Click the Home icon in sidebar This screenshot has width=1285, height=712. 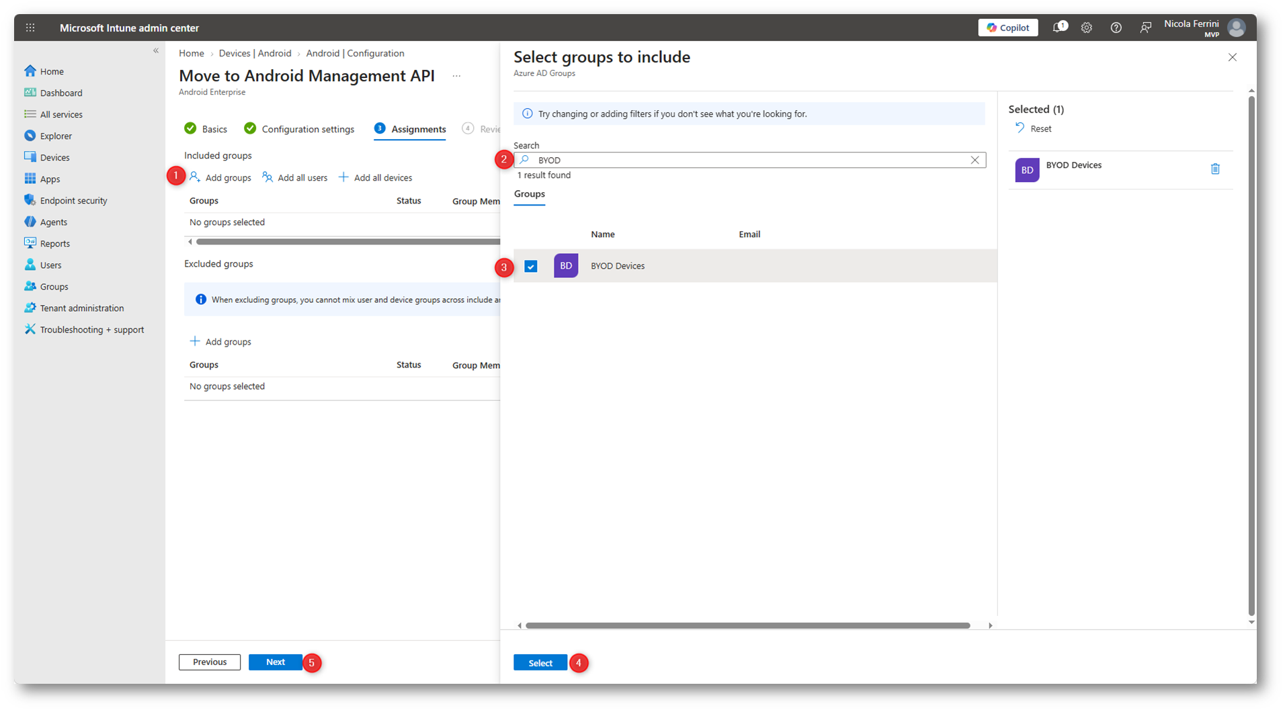pos(30,71)
